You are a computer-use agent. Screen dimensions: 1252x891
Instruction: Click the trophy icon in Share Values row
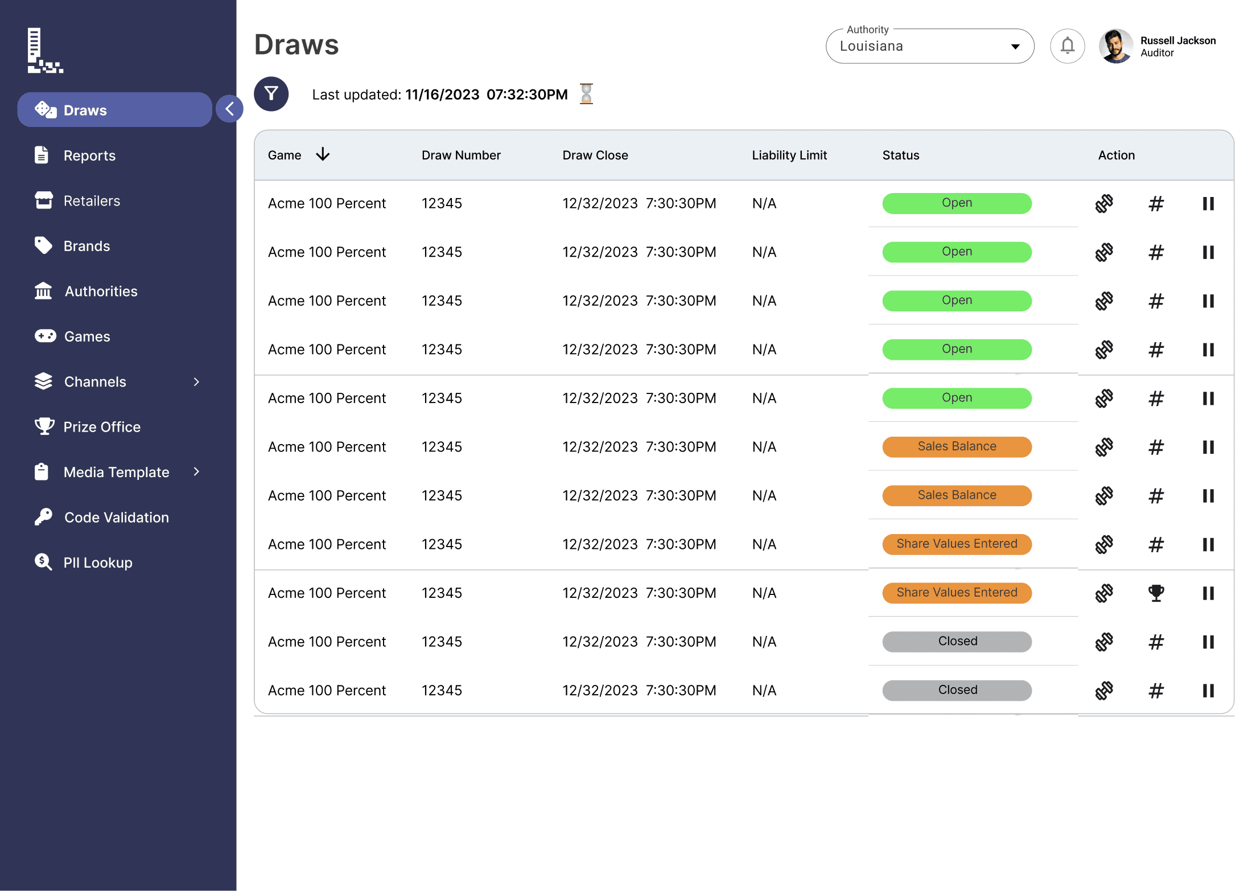point(1156,593)
